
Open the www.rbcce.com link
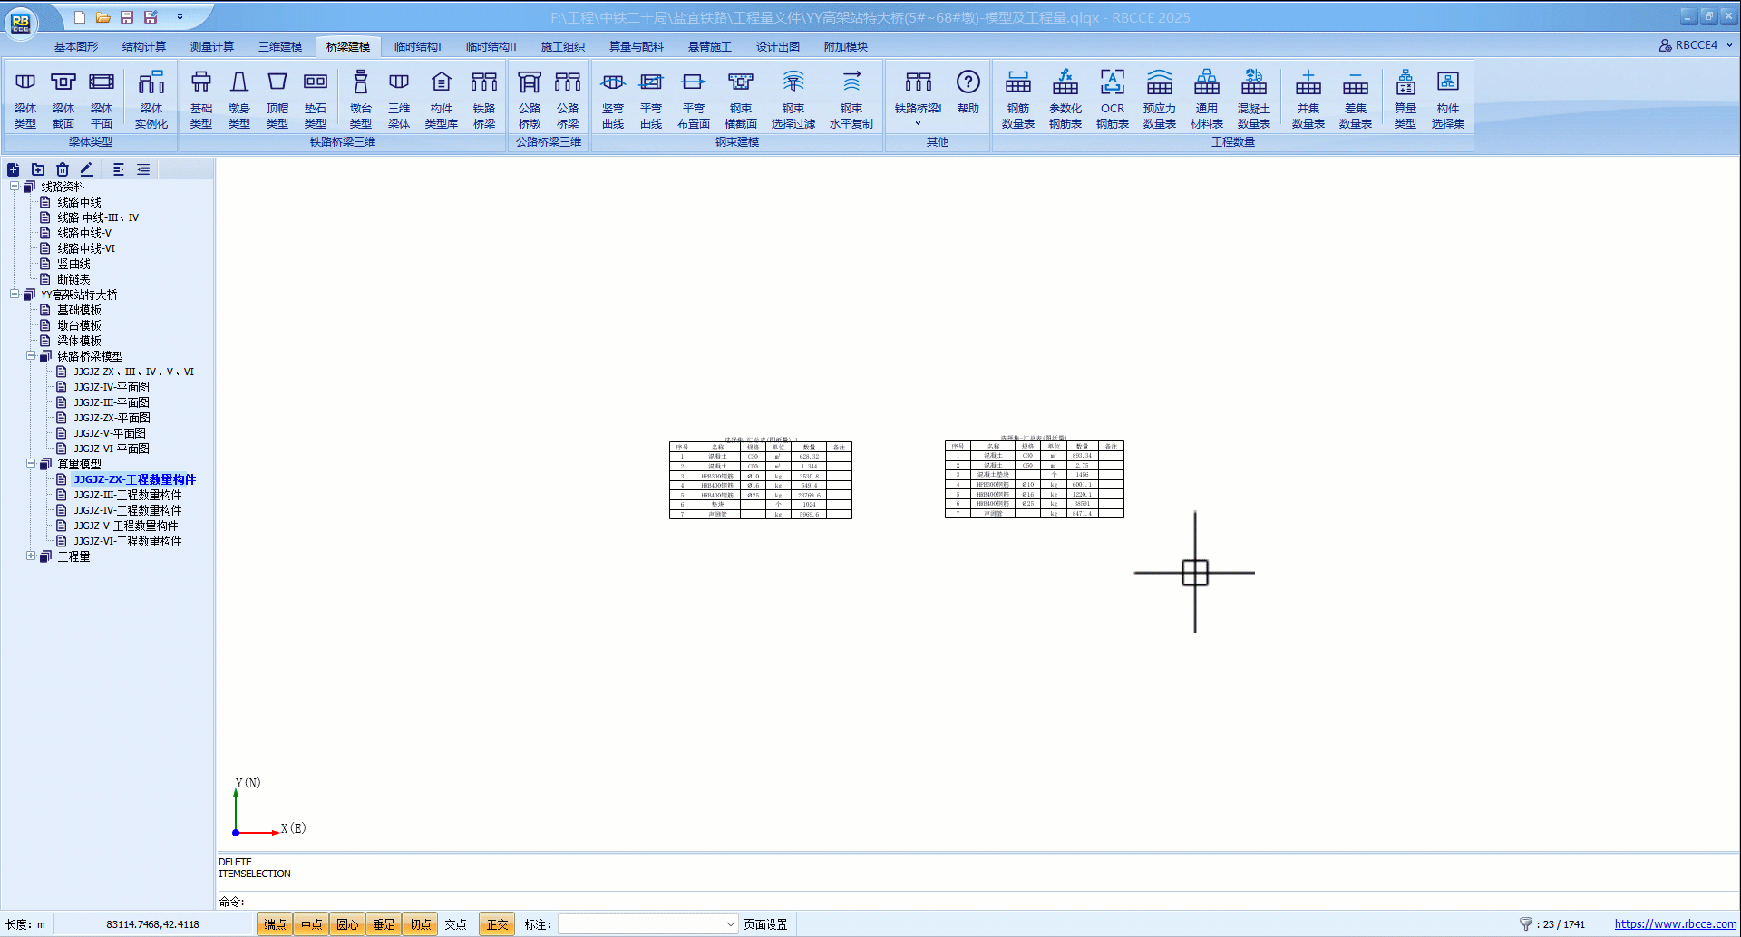click(1675, 924)
